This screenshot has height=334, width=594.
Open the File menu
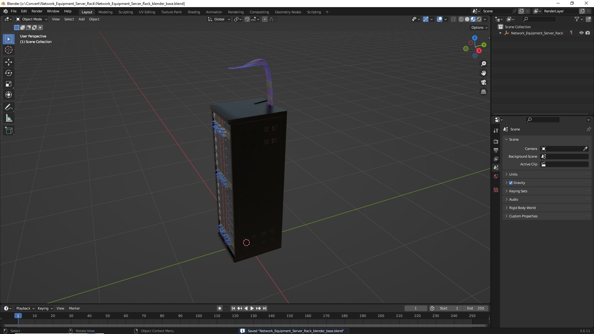click(14, 11)
